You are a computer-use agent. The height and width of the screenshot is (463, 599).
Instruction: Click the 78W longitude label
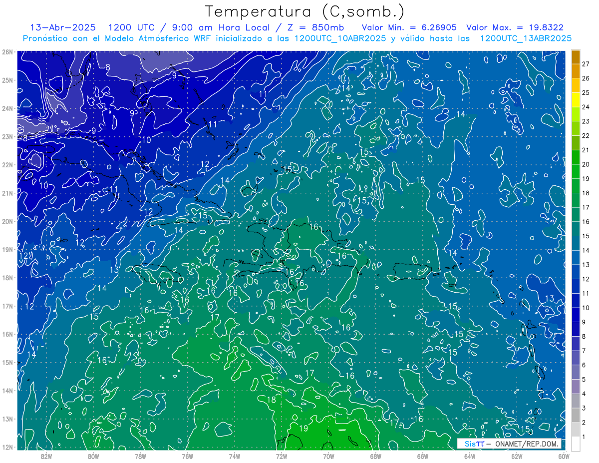pos(140,456)
